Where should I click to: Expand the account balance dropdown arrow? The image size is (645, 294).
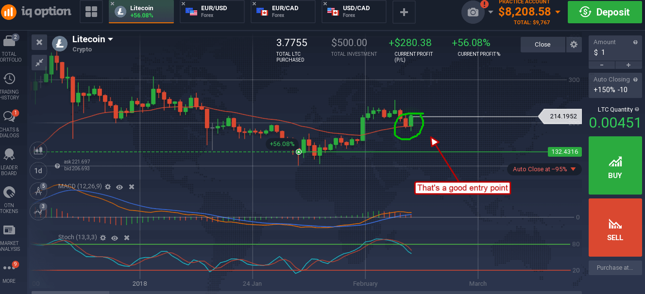557,12
